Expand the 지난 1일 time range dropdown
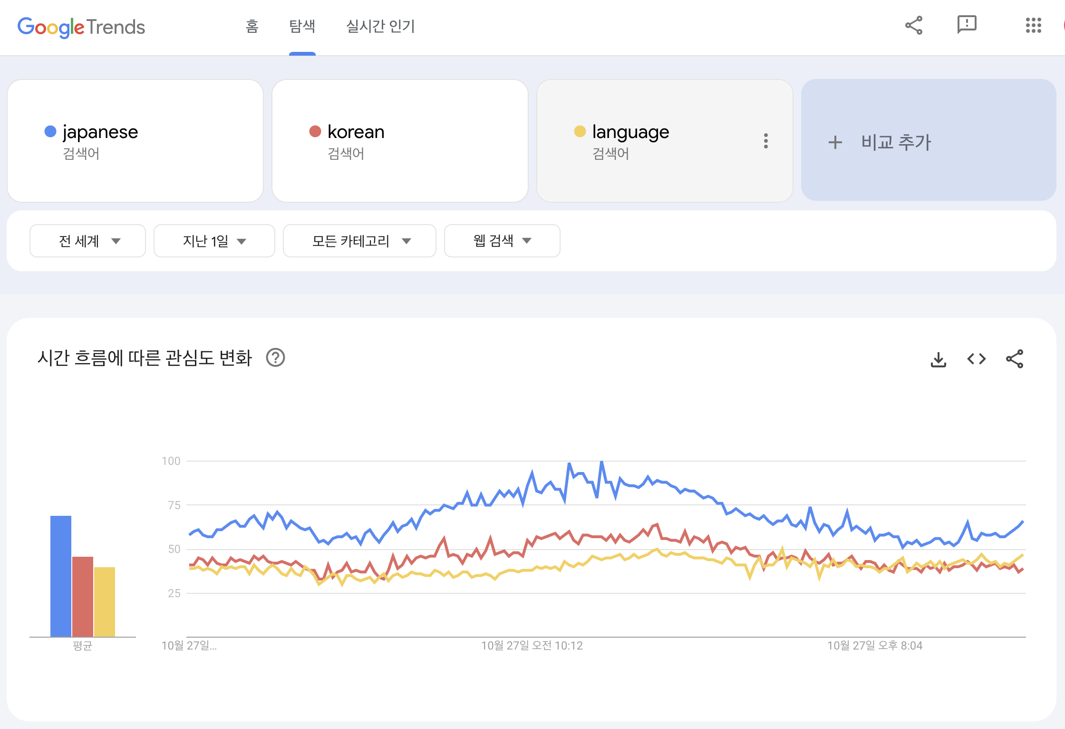The width and height of the screenshot is (1065, 729). coord(214,241)
